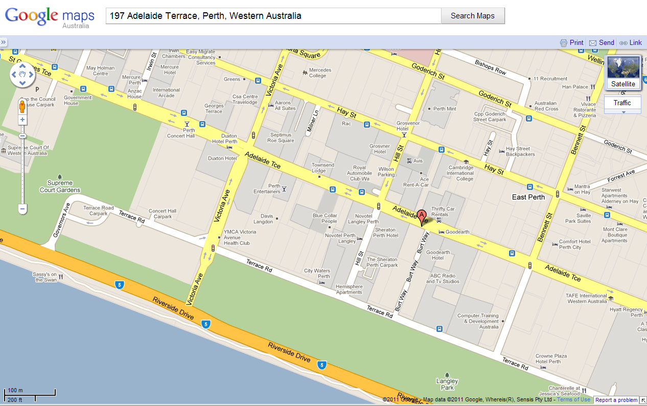Screen dimensions: 647x406
Task: Expand the overview map in the corner
Action: (643, 400)
